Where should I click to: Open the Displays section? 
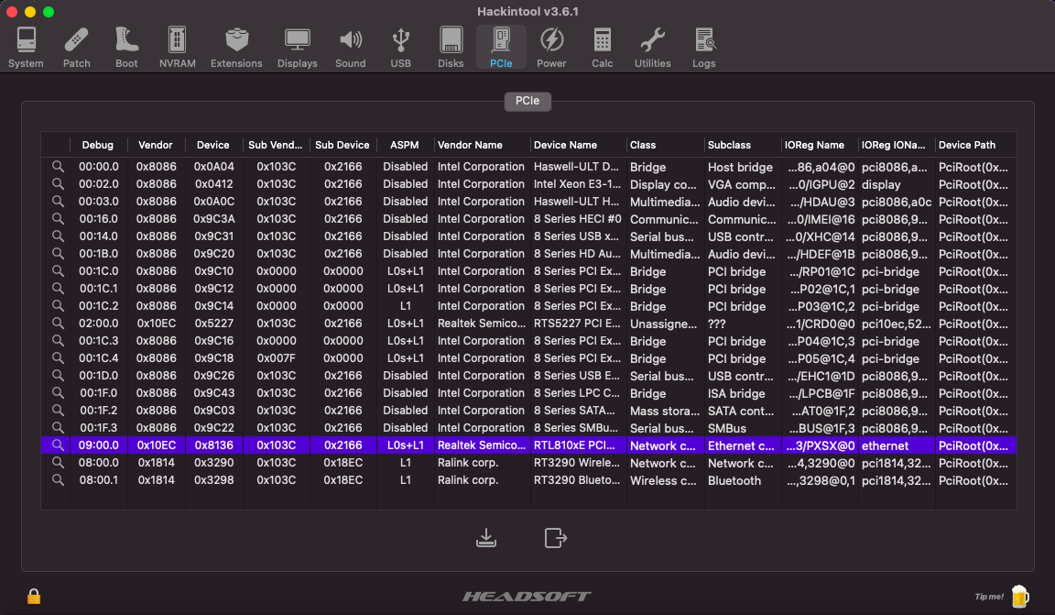coord(297,48)
